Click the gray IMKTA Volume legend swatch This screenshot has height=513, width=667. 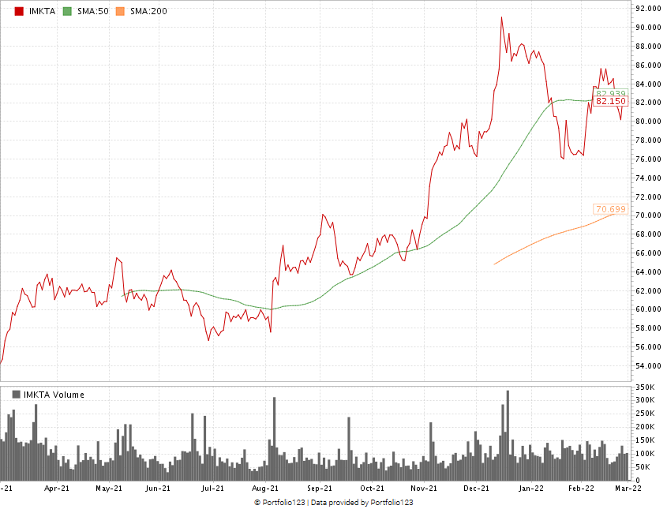pos(16,395)
